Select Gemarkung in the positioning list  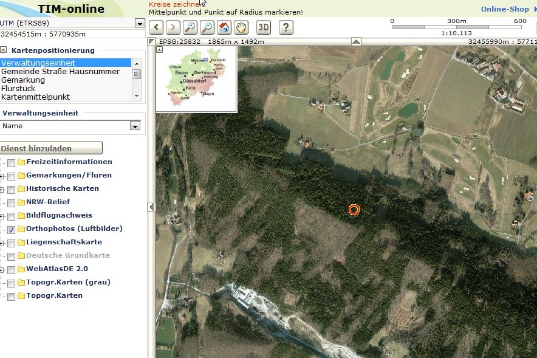point(23,80)
